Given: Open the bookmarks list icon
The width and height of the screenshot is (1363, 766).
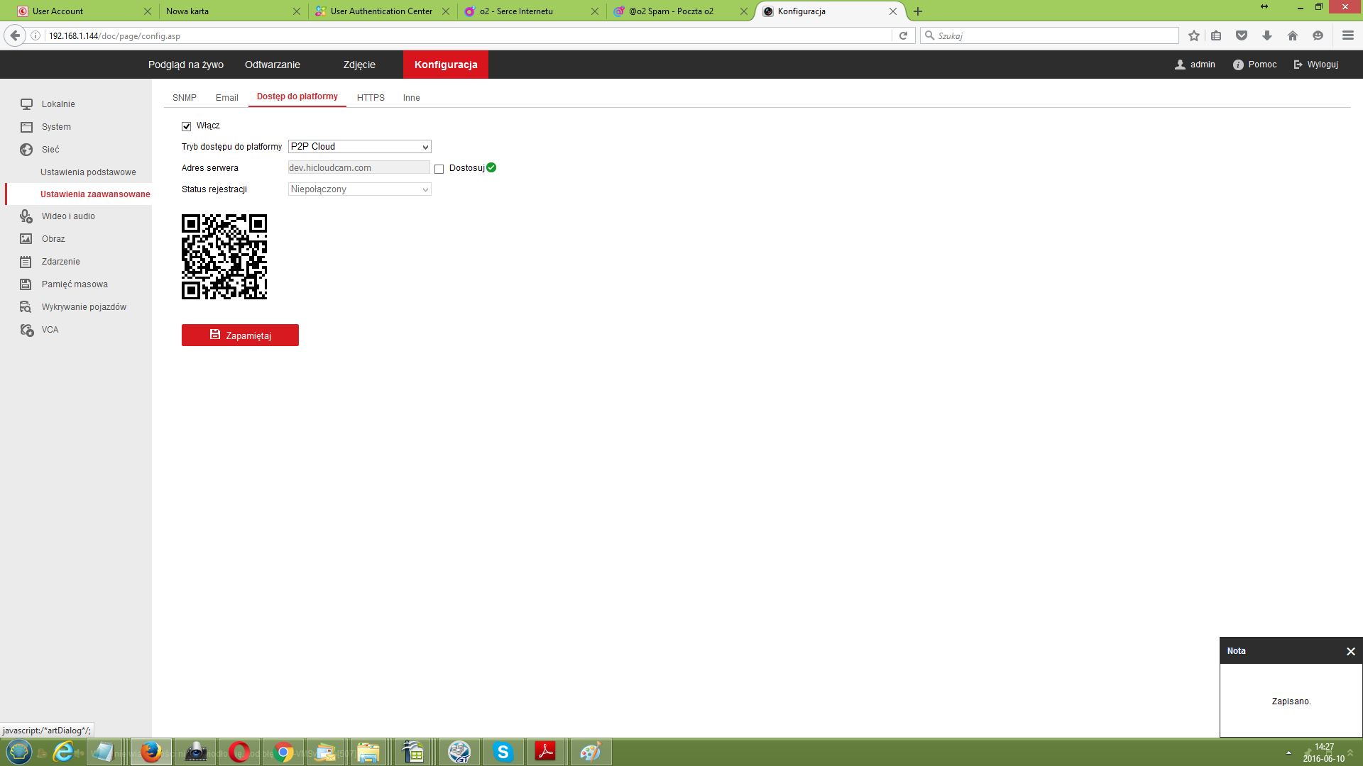Looking at the screenshot, I should (1216, 35).
